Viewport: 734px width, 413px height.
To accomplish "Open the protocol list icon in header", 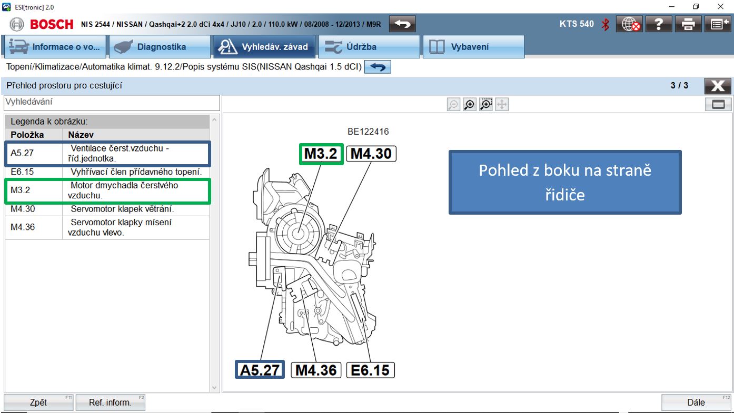I will 717,24.
